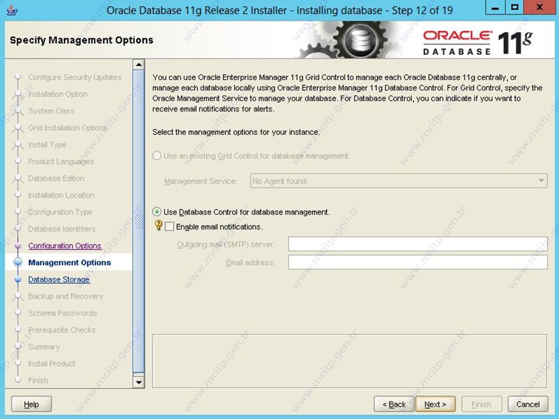Click the Install Product step text

pyautogui.click(x=52, y=363)
